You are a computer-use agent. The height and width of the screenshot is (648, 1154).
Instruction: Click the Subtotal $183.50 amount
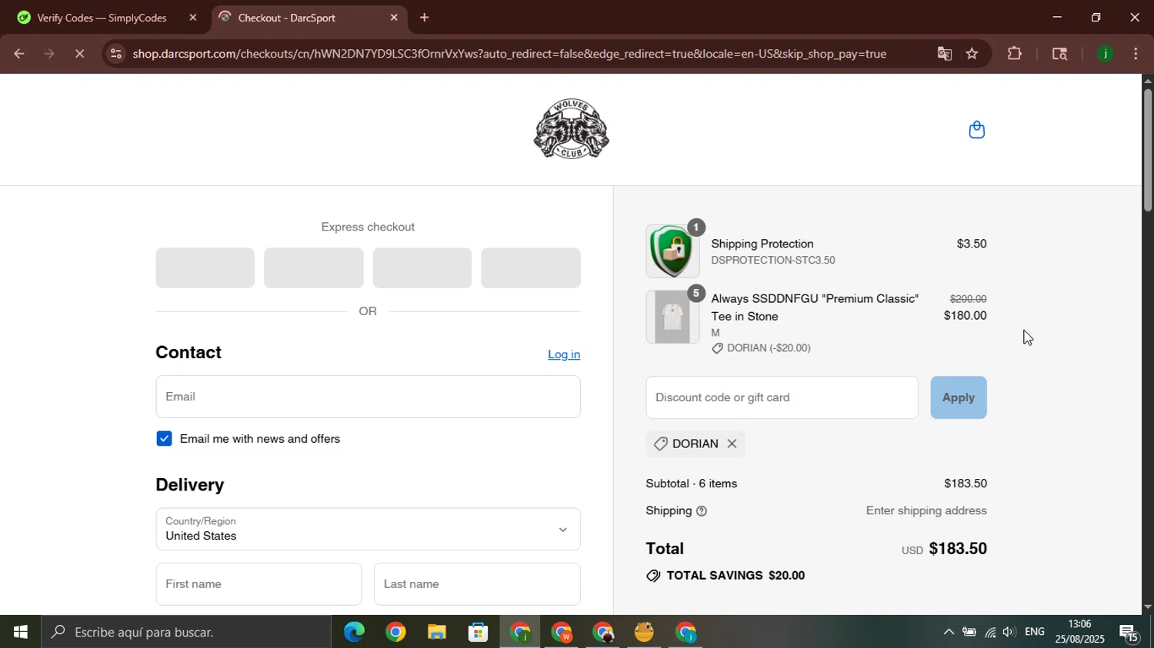point(966,484)
